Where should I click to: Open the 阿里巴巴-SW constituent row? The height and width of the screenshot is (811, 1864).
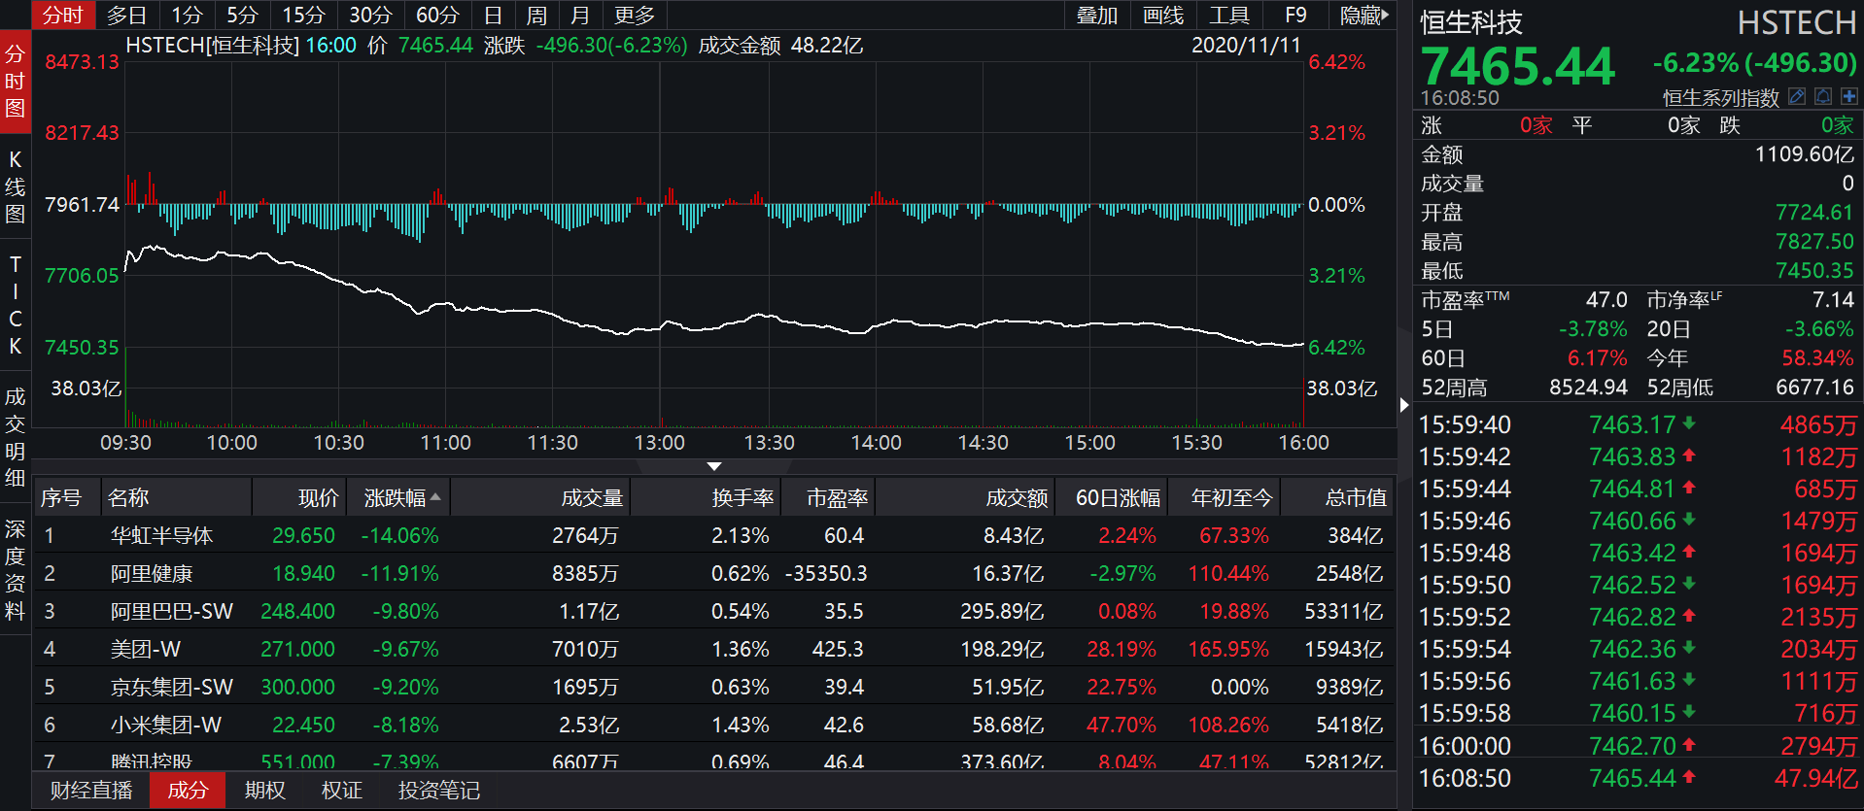click(x=714, y=612)
